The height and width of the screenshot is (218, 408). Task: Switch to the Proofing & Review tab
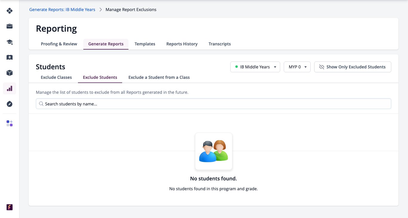pyautogui.click(x=59, y=44)
